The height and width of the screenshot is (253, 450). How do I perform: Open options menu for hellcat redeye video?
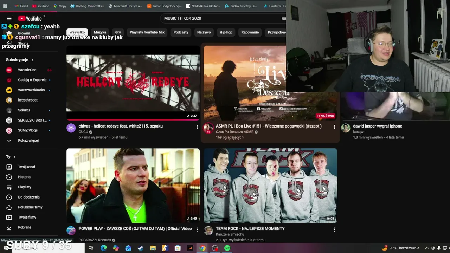[x=197, y=127]
